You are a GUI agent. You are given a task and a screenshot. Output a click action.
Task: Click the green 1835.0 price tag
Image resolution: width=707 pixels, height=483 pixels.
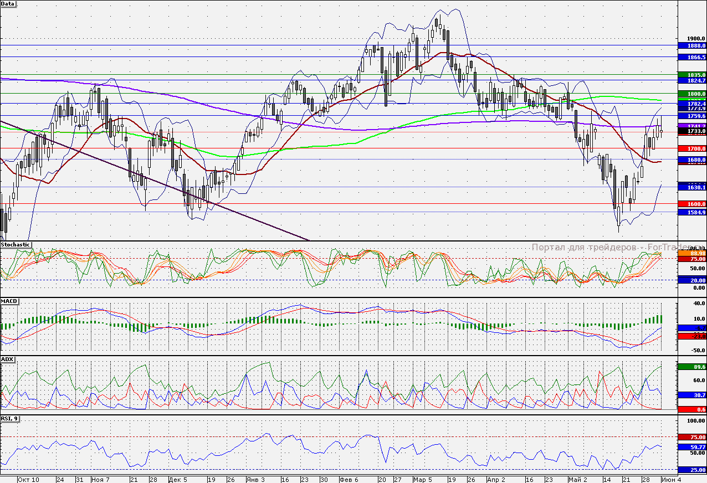coord(691,75)
